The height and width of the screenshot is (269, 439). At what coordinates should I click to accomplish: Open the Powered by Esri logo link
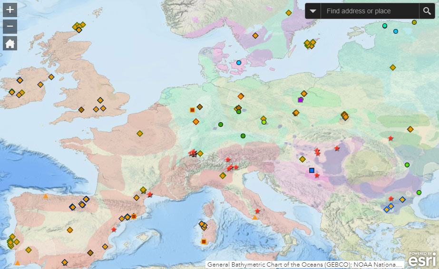(422, 259)
